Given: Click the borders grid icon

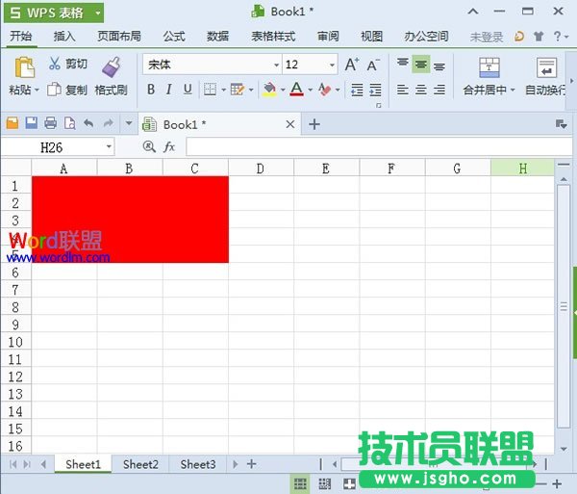Looking at the screenshot, I should pos(210,90).
